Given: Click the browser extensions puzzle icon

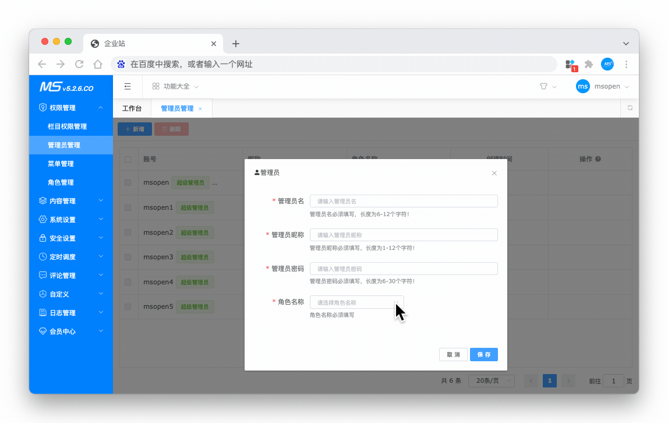Looking at the screenshot, I should tap(589, 64).
